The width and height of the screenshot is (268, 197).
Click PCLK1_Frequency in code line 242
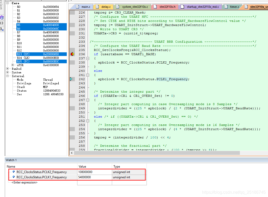click(x=172, y=79)
